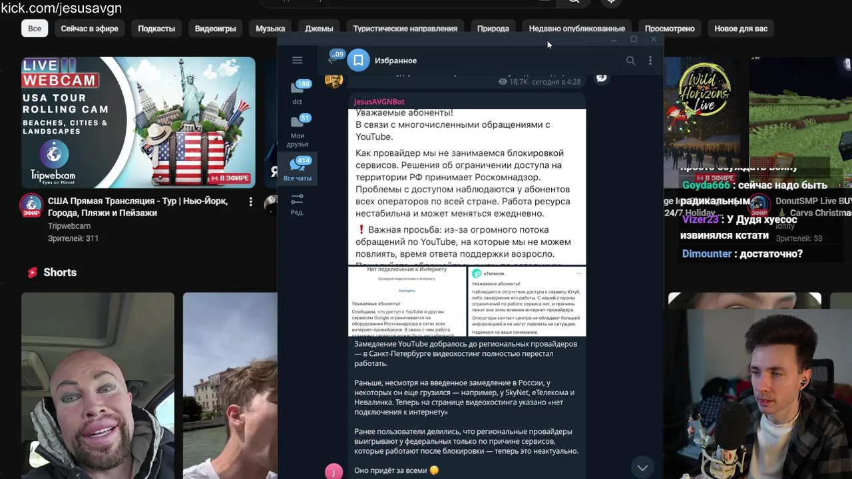The width and height of the screenshot is (852, 479).
Task: Maximize the Telegram window
Action: (634, 39)
